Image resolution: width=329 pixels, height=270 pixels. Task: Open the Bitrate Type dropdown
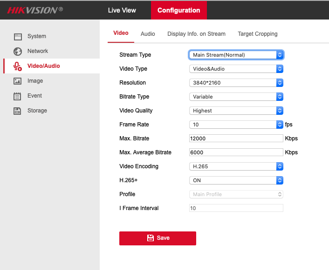[236, 97]
